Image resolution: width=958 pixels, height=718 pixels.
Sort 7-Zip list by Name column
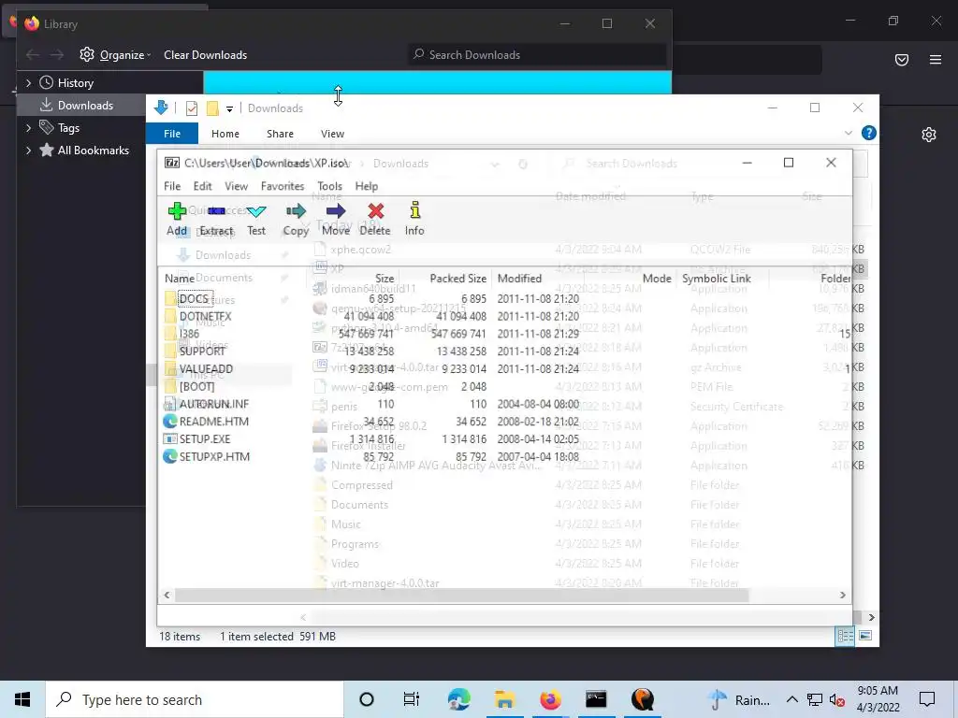(180, 279)
